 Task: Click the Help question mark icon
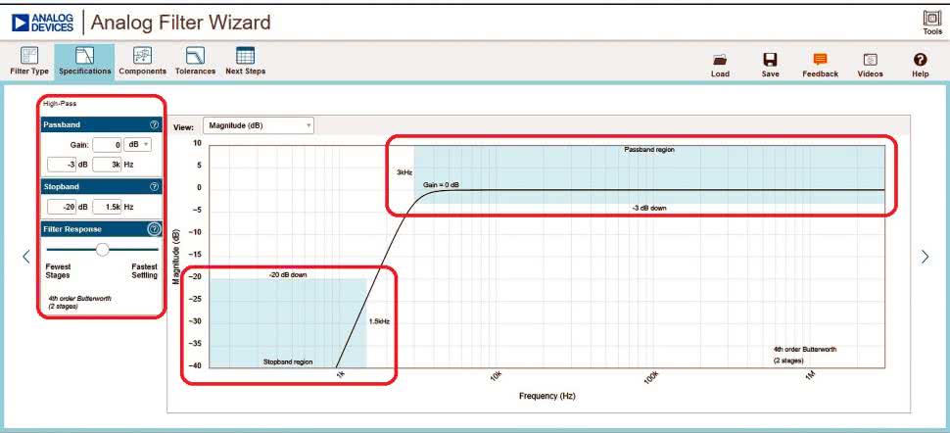click(920, 60)
